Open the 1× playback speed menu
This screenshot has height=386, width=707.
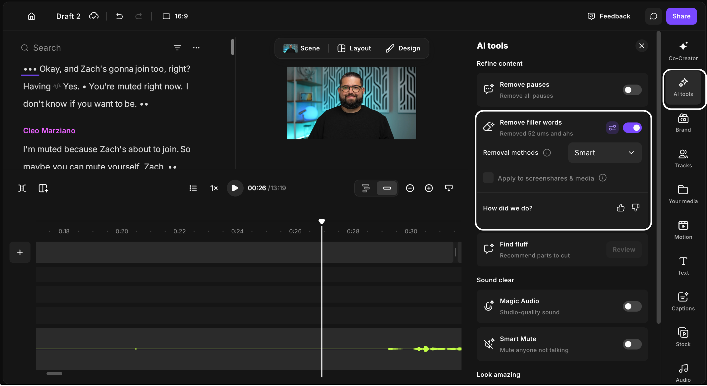click(214, 188)
